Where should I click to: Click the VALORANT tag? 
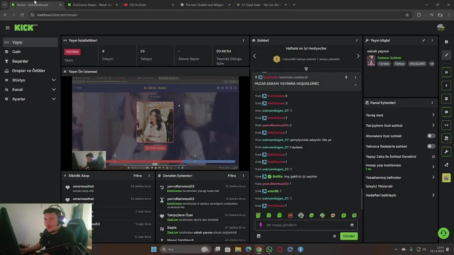(417, 64)
